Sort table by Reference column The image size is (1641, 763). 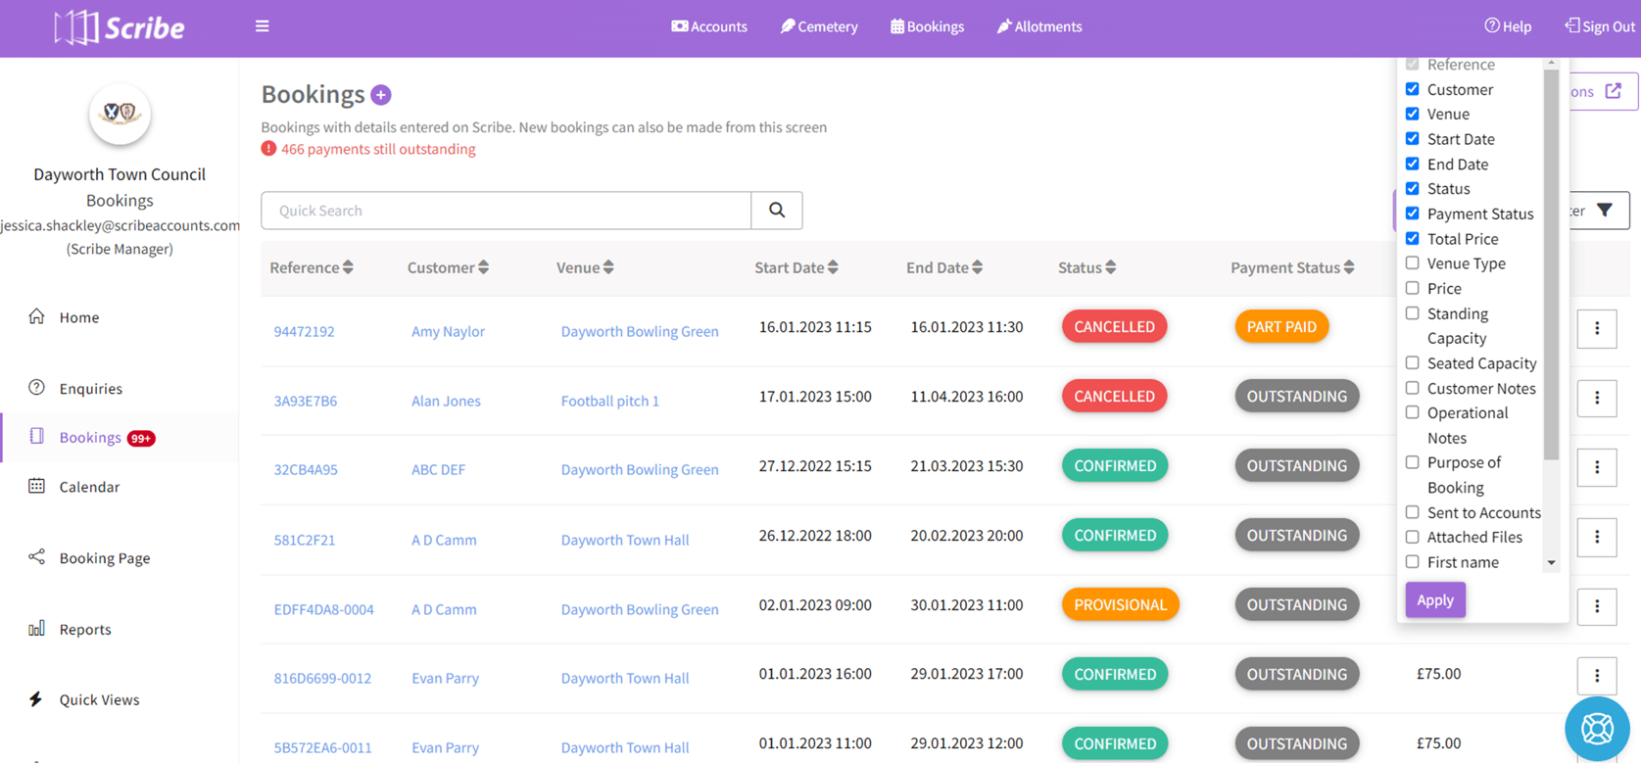click(312, 267)
